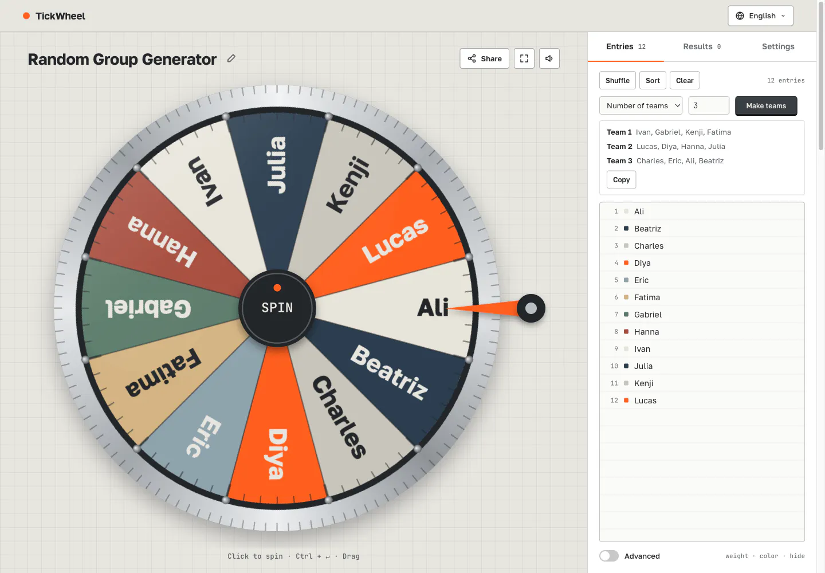Click the color swatch beside Gabriel

click(626, 315)
